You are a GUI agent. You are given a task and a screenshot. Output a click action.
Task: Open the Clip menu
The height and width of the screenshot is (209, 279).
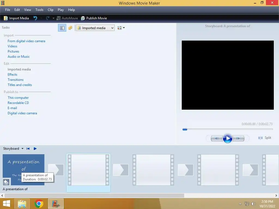(50, 10)
